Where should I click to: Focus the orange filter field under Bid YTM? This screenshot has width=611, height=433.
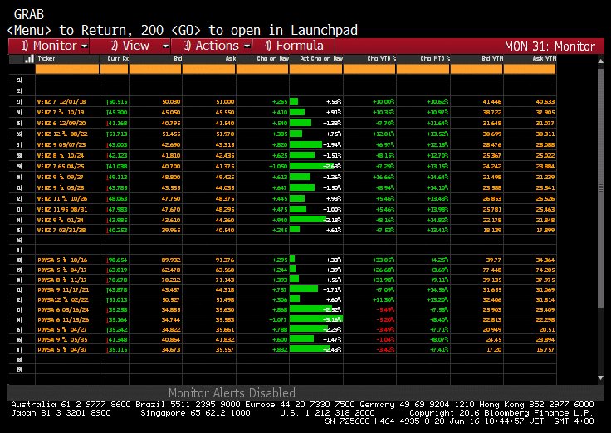(x=477, y=69)
